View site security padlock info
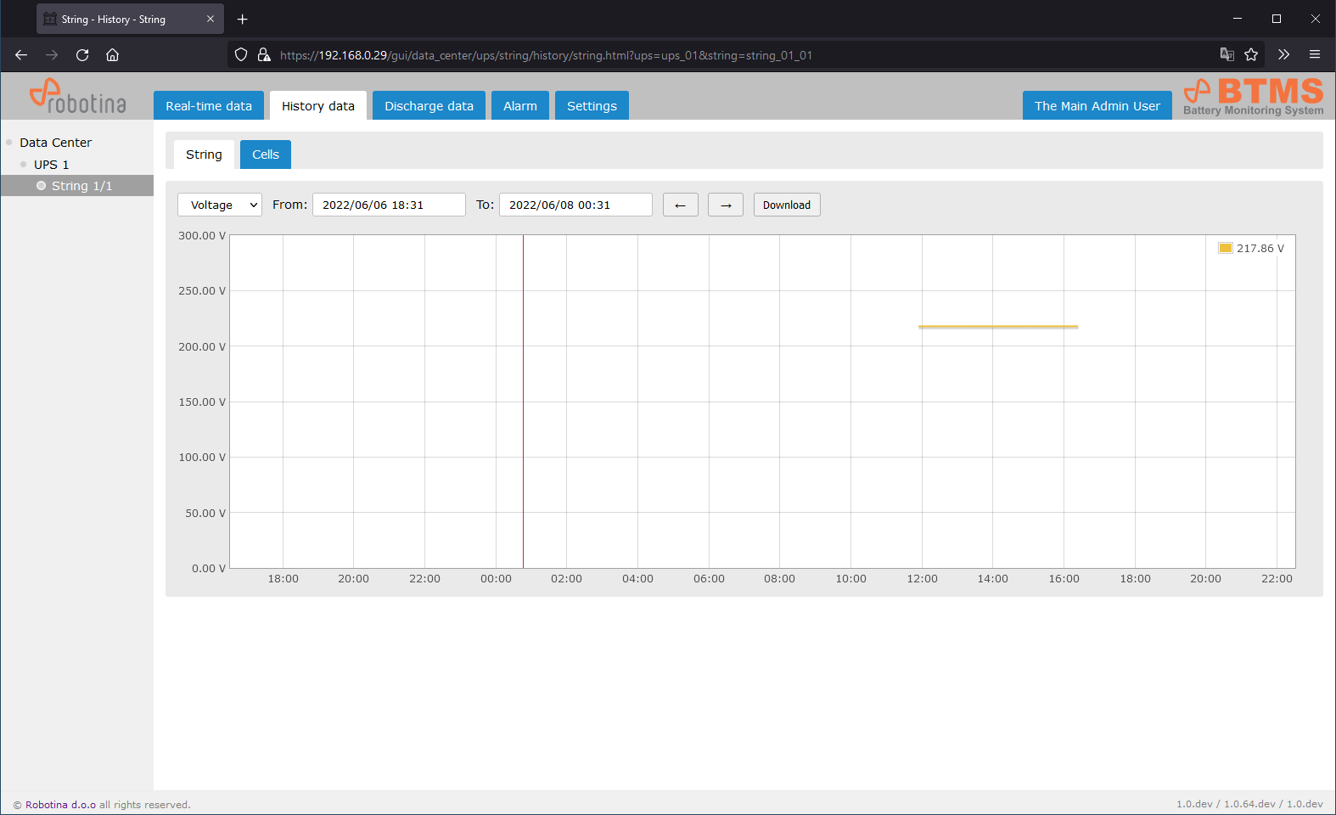This screenshot has height=815, width=1336. pos(264,55)
